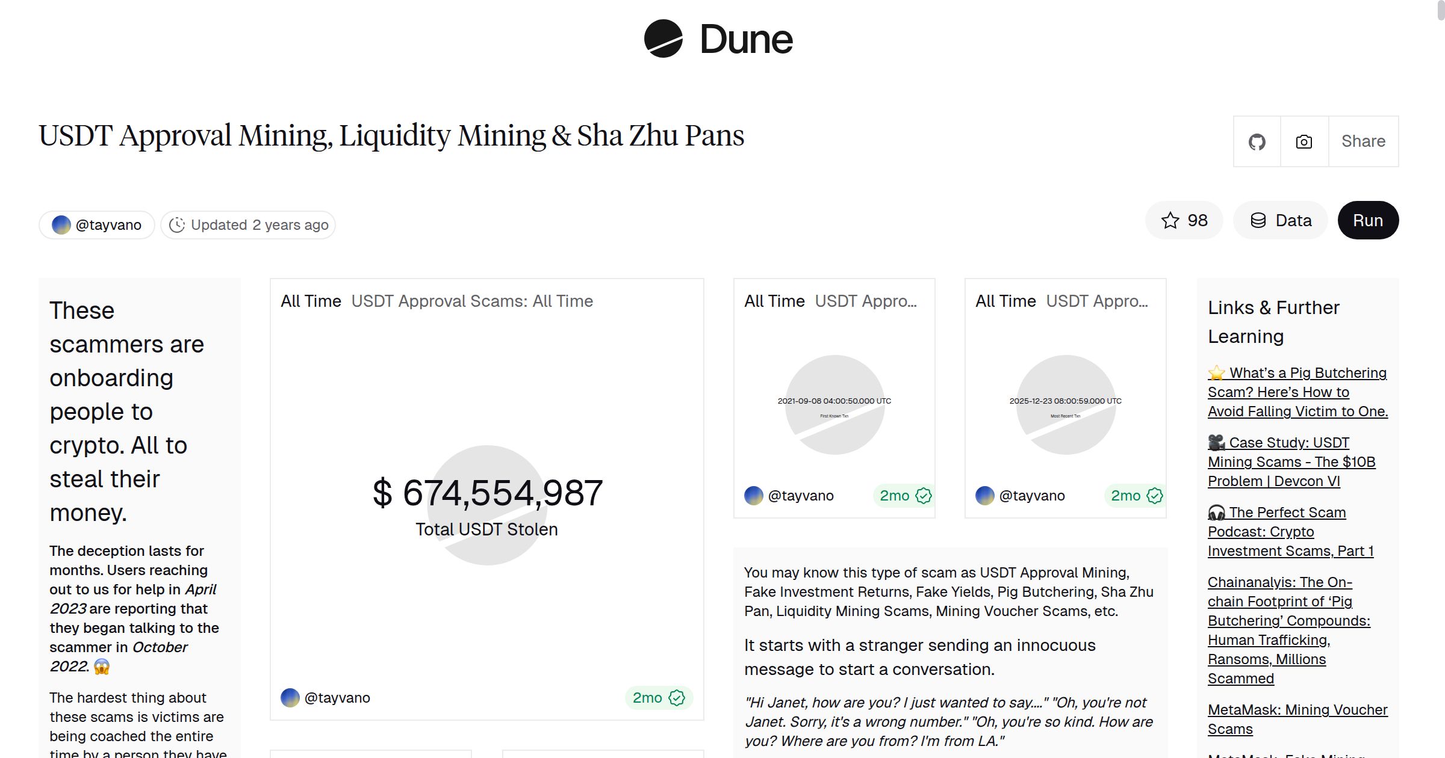Open the Devcon VI case study link
This screenshot has width=1445, height=758.
[x=1291, y=461]
